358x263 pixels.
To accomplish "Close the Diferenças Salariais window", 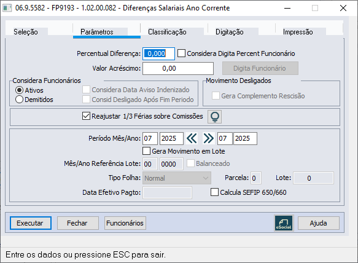I will (343, 8).
